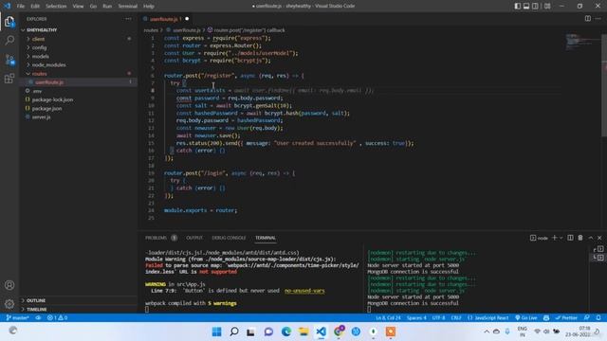Open the Go menu
607x341 pixels.
tap(93, 7)
